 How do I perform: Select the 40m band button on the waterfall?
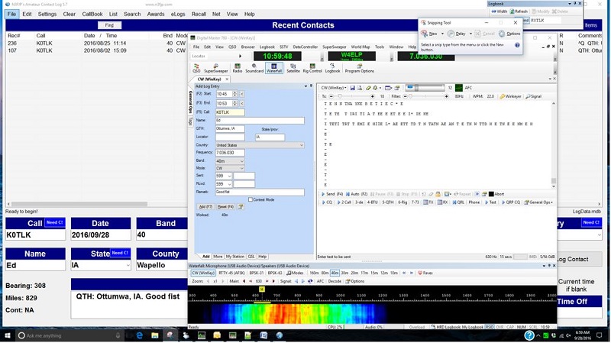(x=335, y=273)
